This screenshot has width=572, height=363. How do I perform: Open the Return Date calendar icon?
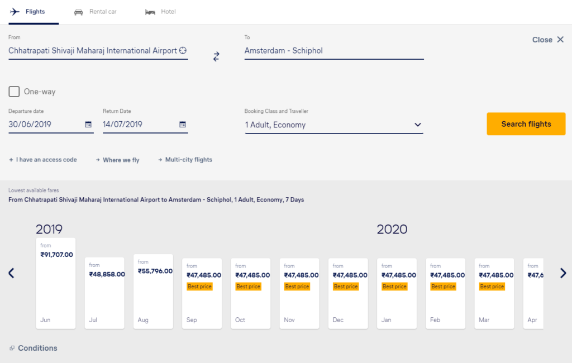(x=183, y=125)
